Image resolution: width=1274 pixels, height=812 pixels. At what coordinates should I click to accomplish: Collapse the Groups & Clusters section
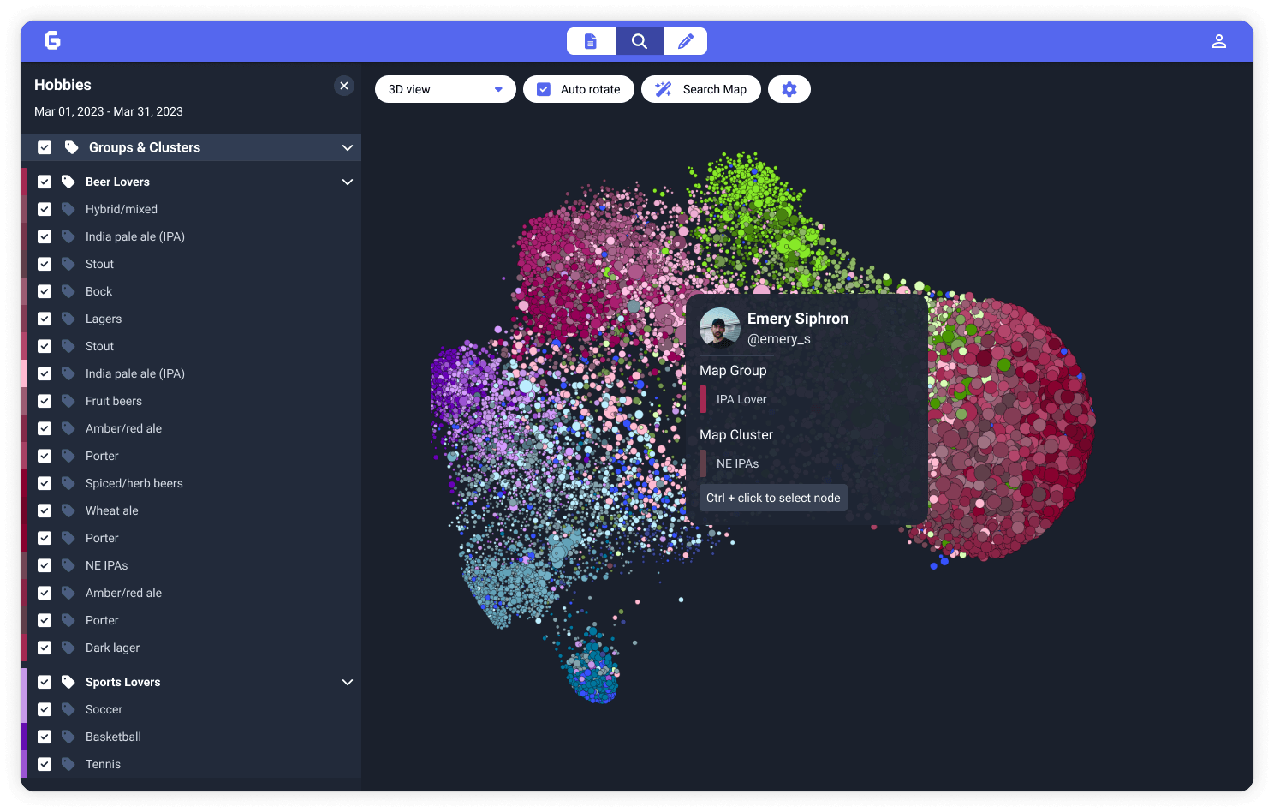pyautogui.click(x=347, y=147)
